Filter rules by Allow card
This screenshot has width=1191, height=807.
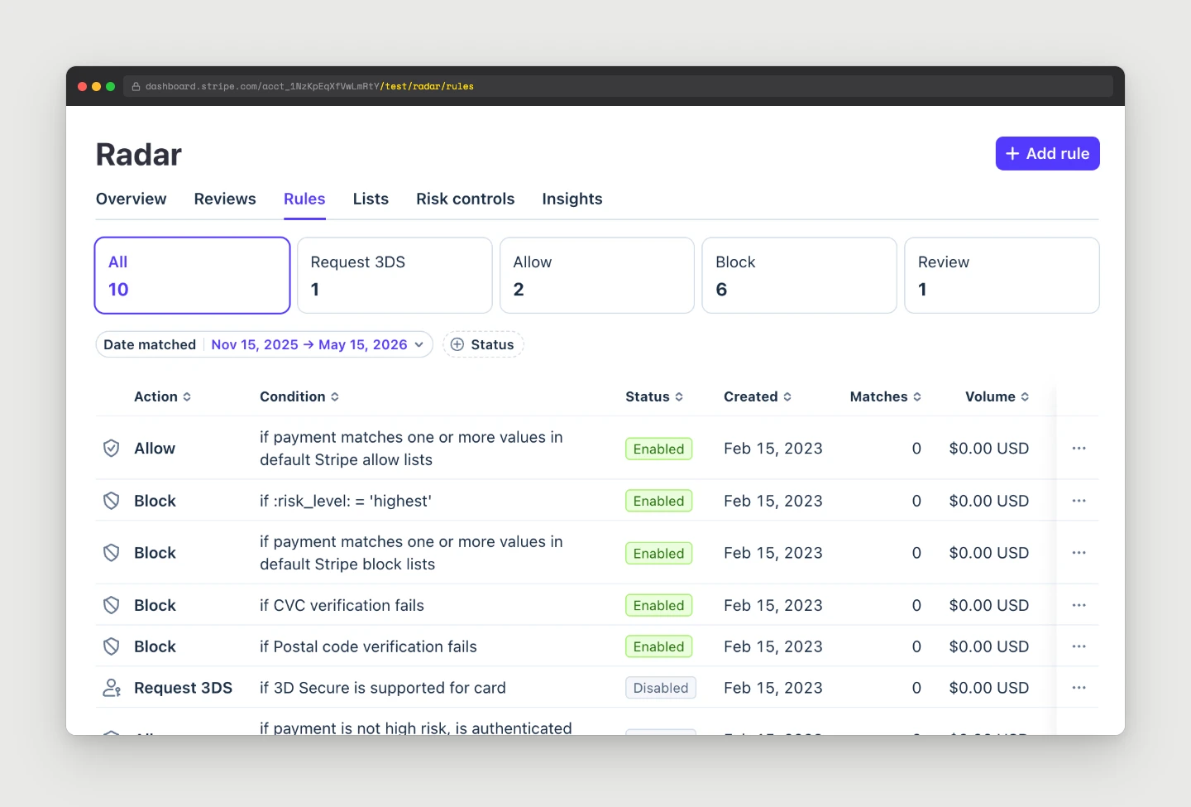(x=597, y=276)
